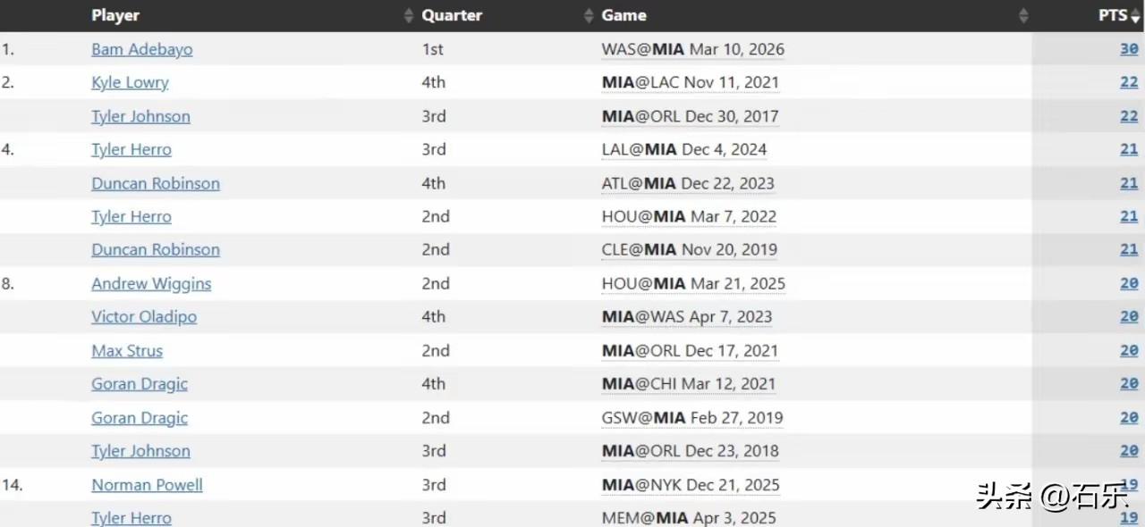Click Tyler Johnson in the Dec 30, 2017 row
Viewport: 1145px width, 527px height.
(x=140, y=116)
